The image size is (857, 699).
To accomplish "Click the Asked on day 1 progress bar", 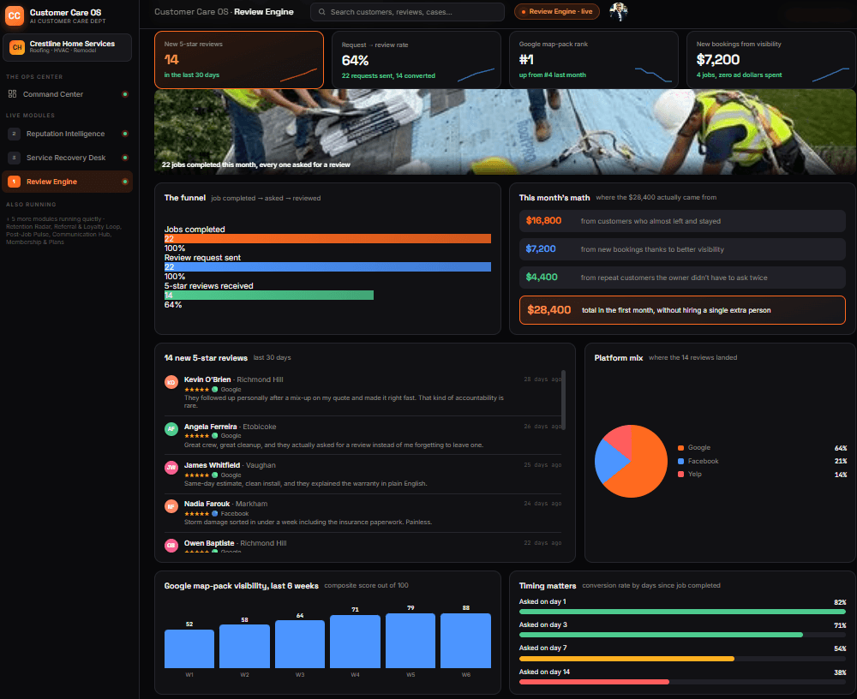I will pyautogui.click(x=682, y=612).
